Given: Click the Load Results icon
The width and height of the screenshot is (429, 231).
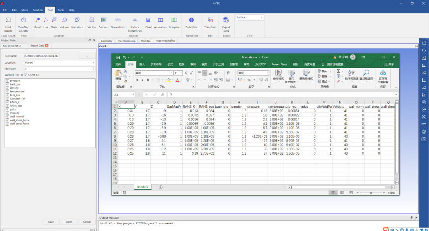Looking at the screenshot, I should click(x=8, y=20).
